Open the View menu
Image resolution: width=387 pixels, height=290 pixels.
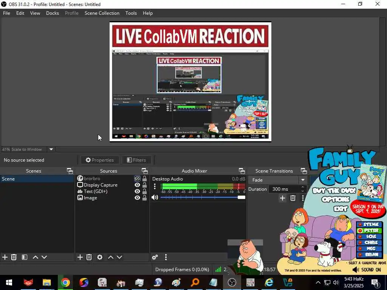[35, 13]
